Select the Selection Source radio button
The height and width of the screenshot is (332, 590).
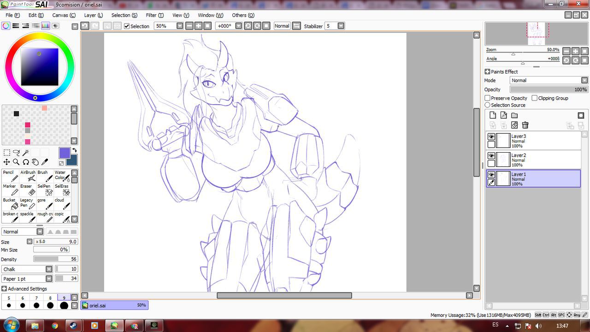pos(487,105)
